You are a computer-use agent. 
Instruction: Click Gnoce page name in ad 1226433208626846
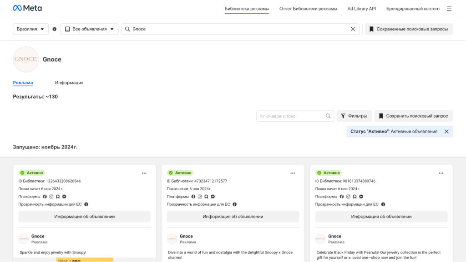[x=38, y=236]
